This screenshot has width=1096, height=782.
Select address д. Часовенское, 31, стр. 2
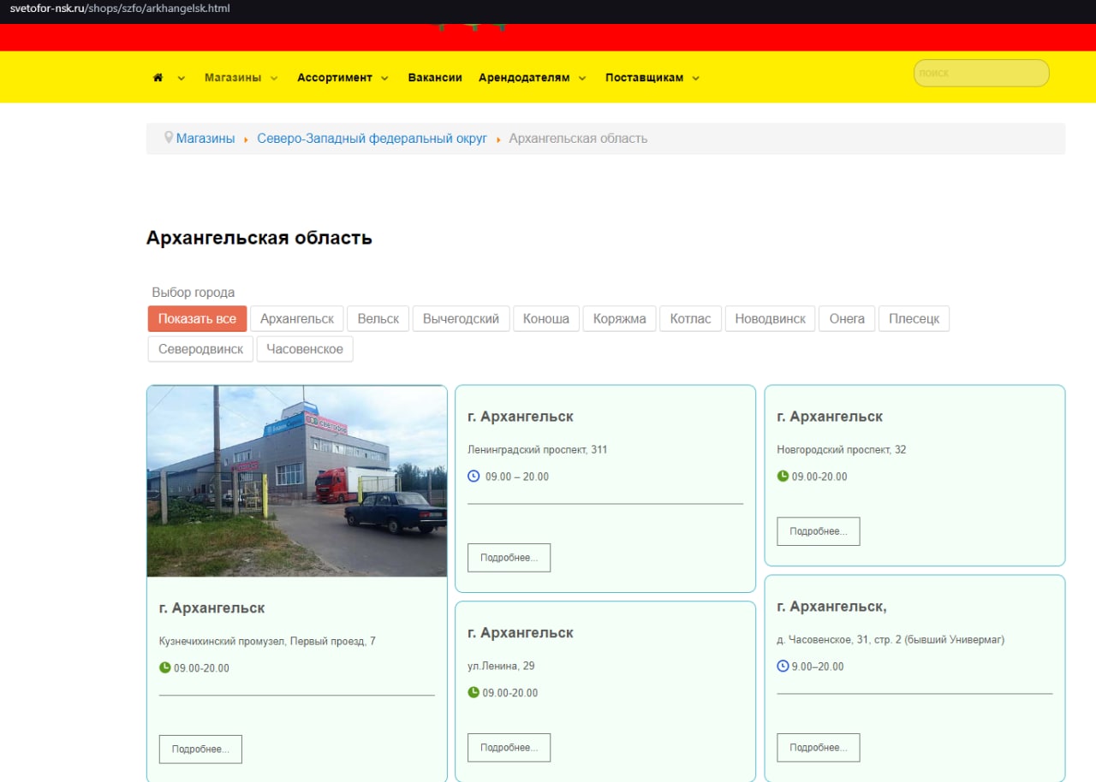890,639
